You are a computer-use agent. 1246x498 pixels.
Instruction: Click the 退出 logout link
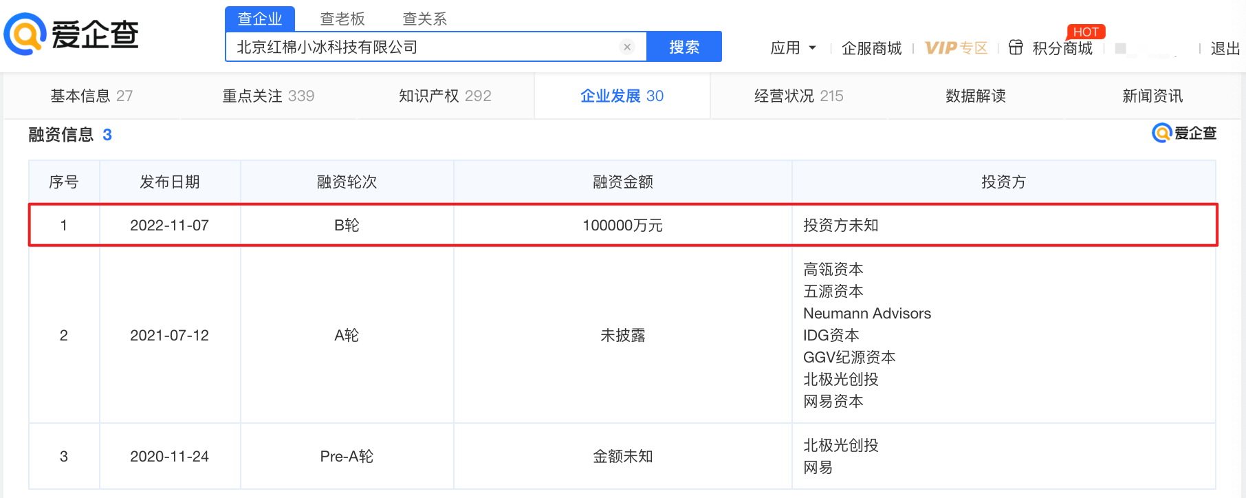1225,48
